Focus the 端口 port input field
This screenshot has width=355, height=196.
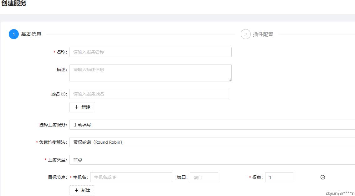(204, 177)
